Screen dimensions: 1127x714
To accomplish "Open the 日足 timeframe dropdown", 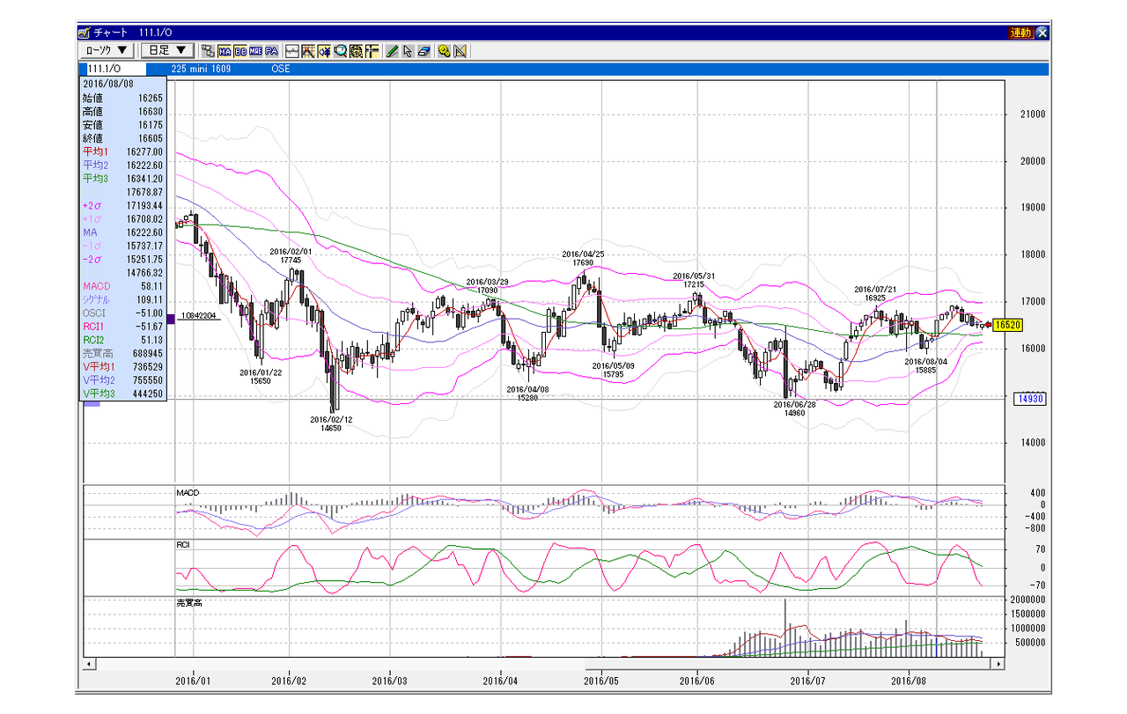I will 167,51.
